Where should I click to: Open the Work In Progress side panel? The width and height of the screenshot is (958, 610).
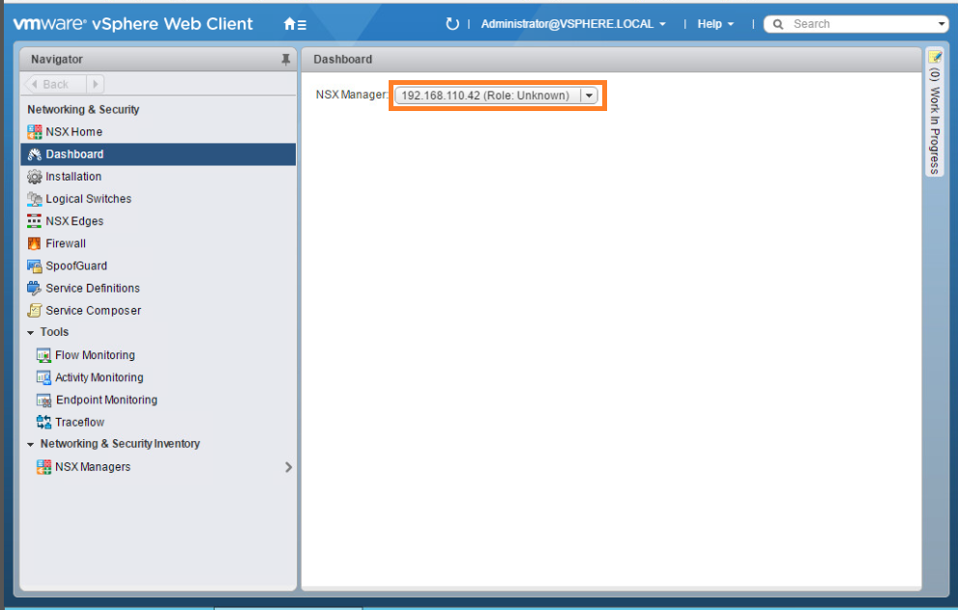935,114
